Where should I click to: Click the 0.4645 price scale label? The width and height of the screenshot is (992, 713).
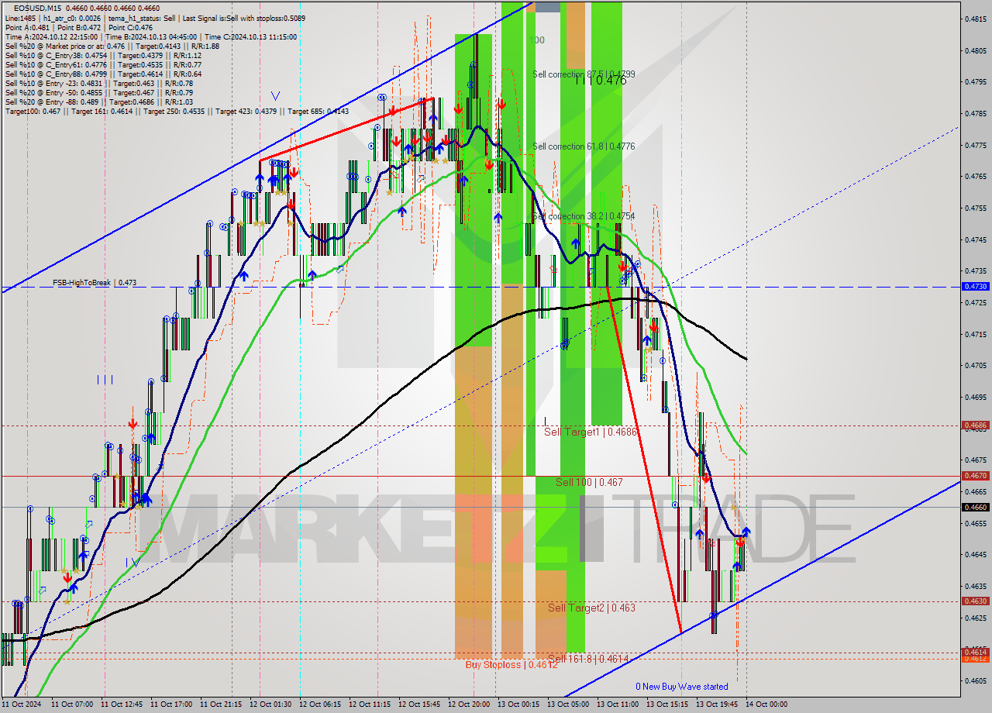pos(976,555)
